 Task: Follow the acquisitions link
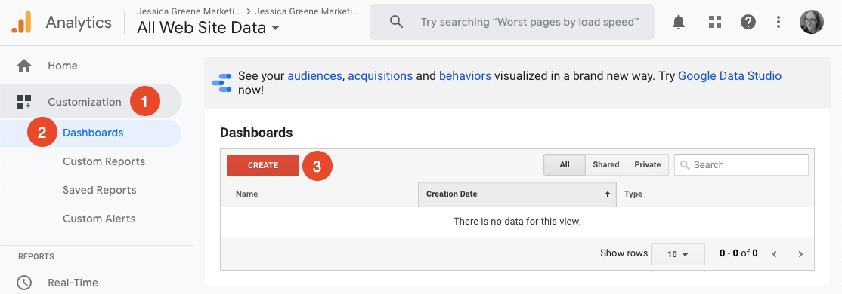(380, 76)
